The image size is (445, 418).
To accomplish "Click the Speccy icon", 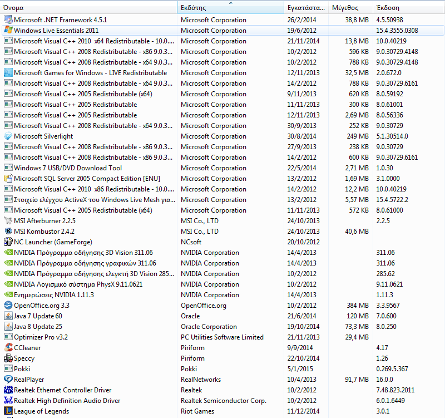I will (x=8, y=358).
